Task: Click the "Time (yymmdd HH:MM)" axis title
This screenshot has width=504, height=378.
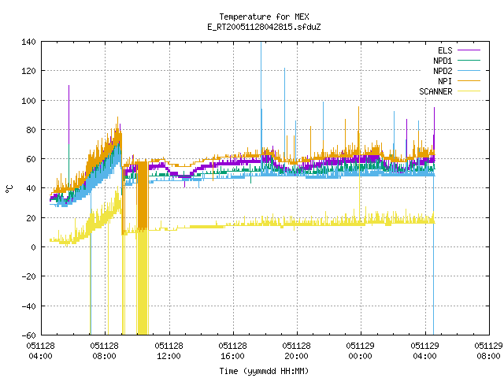Action: (264, 371)
